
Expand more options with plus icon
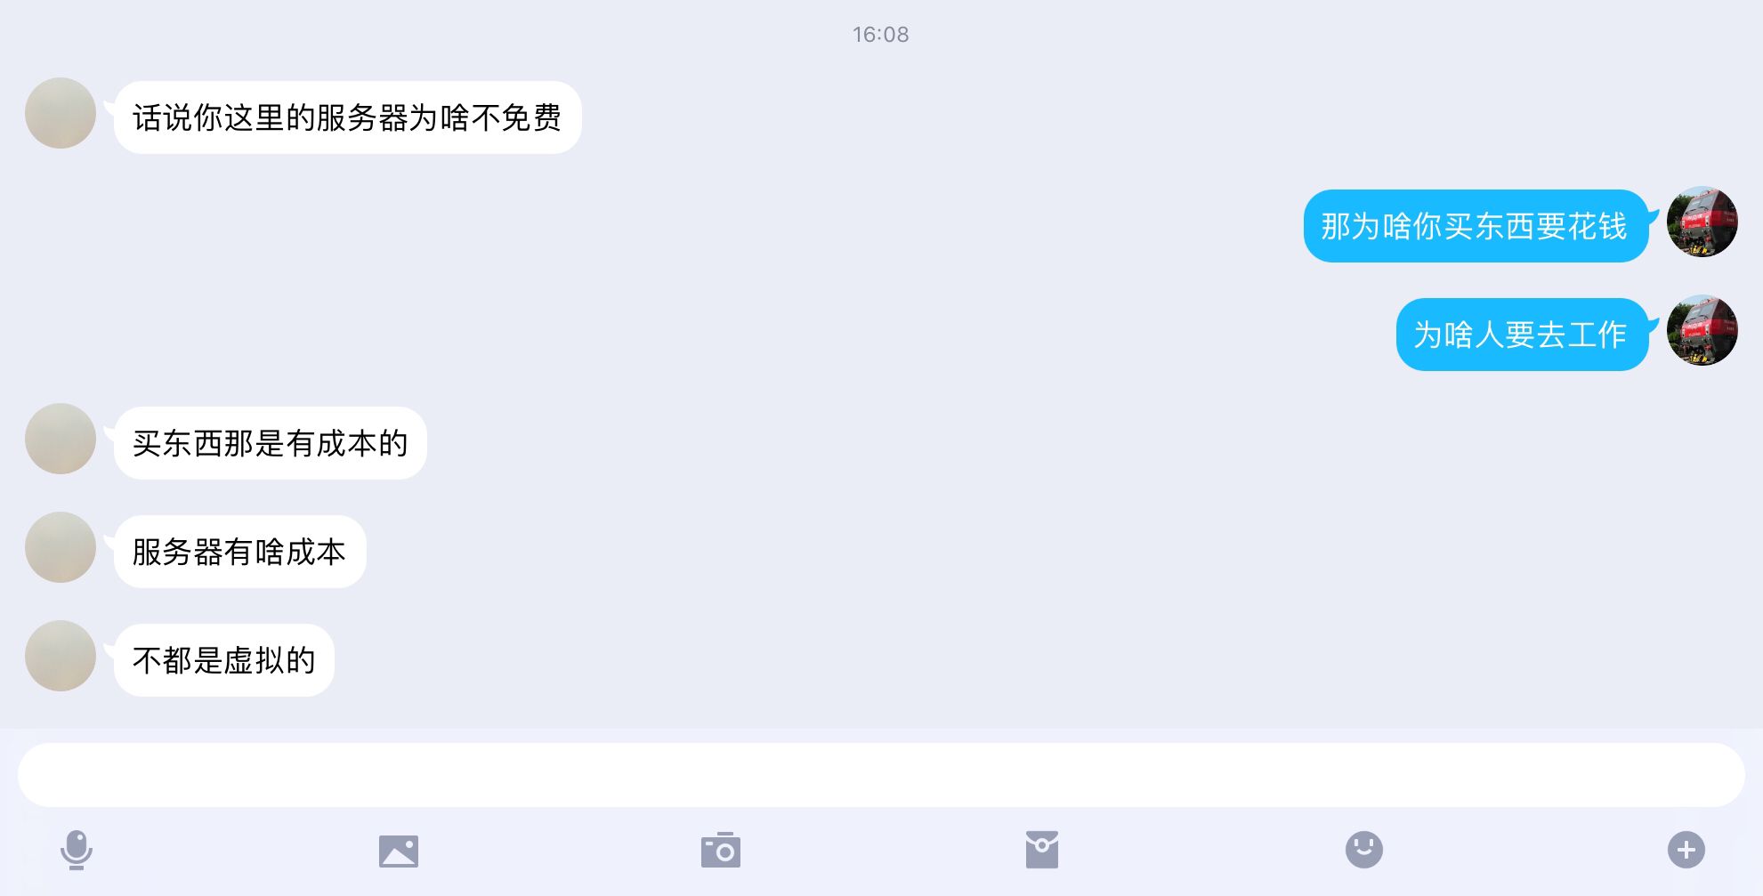[1686, 850]
